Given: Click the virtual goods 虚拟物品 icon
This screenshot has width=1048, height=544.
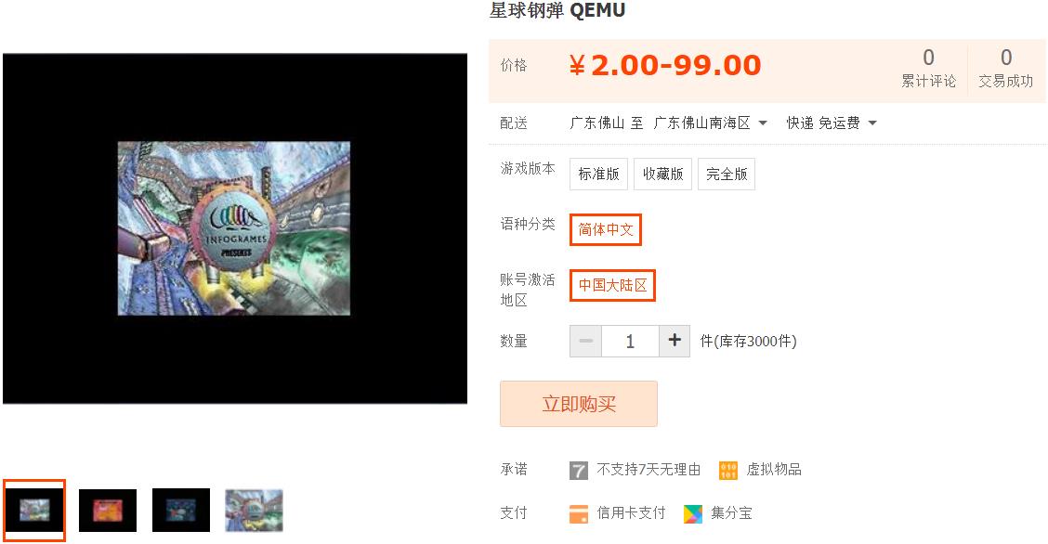Looking at the screenshot, I should click(x=727, y=471).
